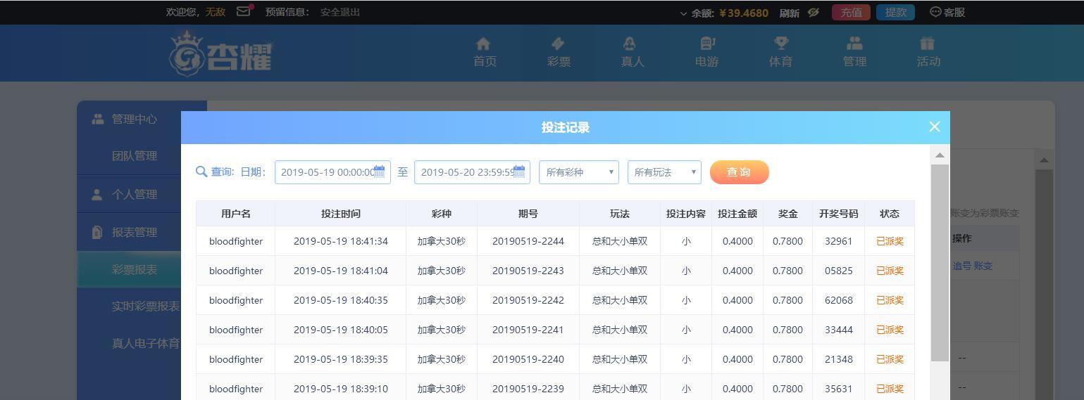Screen dimensions: 1084x400
Task: Click period 20190519-2244 cell
Action: click(528, 241)
